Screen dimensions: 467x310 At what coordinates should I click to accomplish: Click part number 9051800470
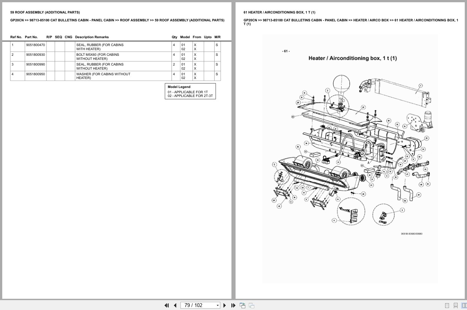coord(36,45)
